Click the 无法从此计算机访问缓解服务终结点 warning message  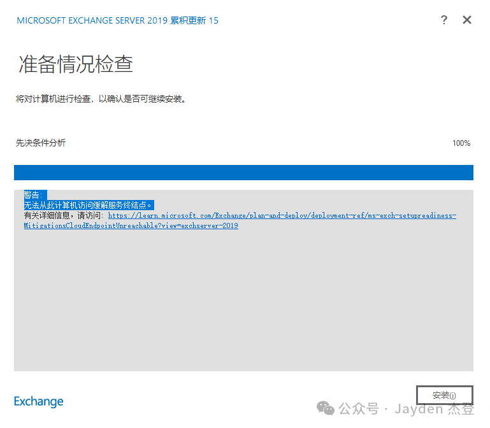[x=89, y=205]
